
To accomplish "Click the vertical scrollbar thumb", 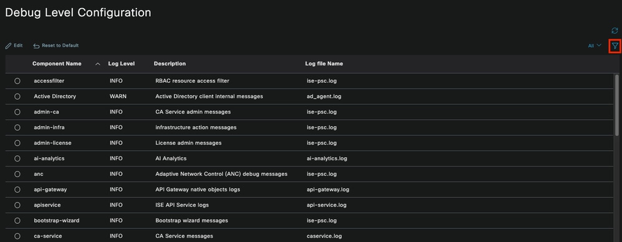I will click(617, 105).
